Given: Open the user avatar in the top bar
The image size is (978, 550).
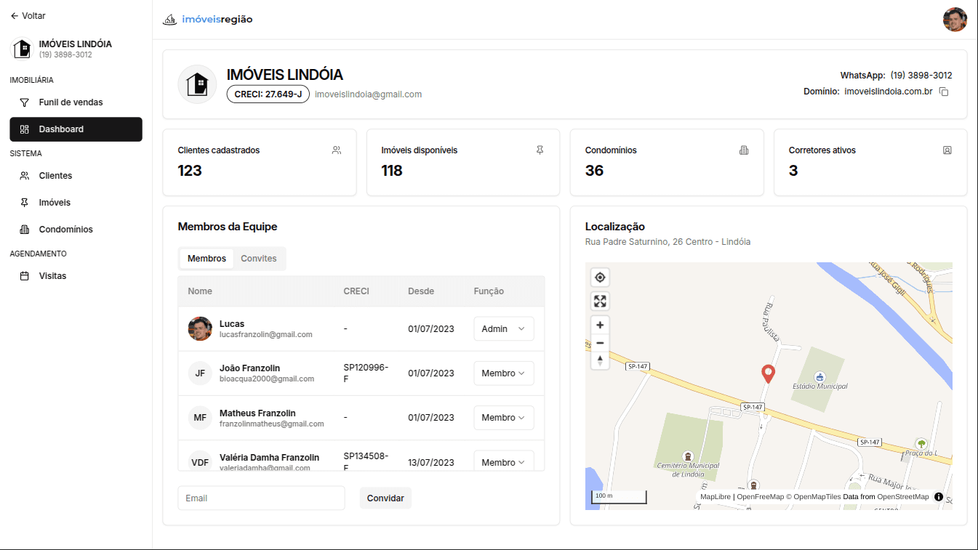Looking at the screenshot, I should coord(955,20).
